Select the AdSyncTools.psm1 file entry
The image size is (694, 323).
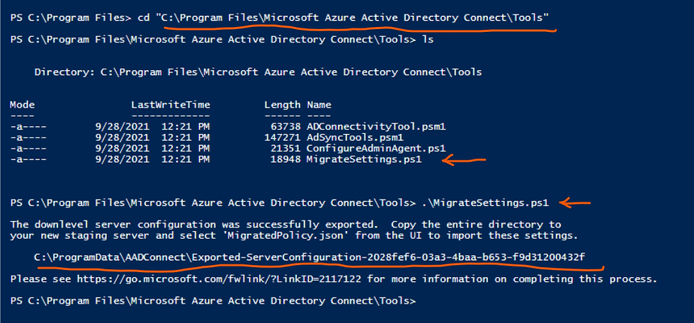point(355,137)
